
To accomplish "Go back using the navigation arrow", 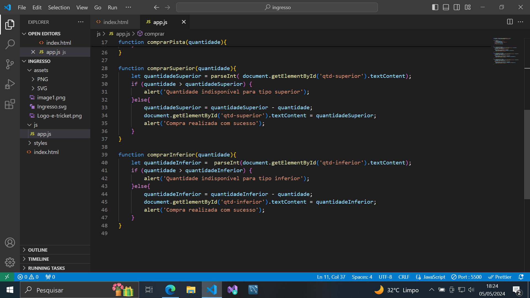I will [157, 7].
